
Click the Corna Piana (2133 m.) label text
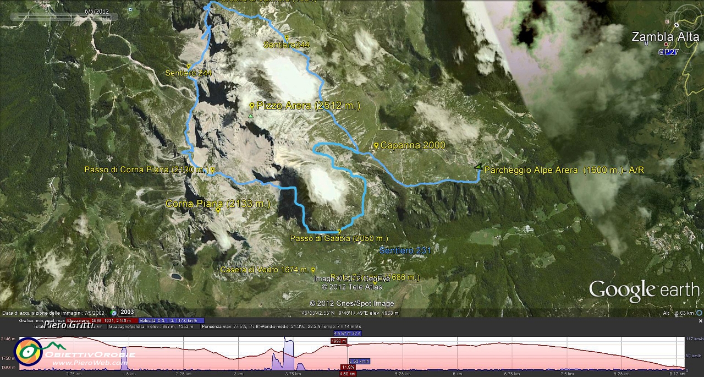coord(218,204)
